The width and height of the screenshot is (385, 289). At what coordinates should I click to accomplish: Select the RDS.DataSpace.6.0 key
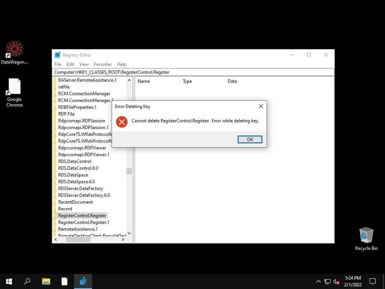pyautogui.click(x=76, y=182)
